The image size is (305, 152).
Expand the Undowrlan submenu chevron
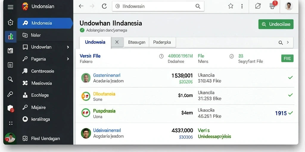(68, 47)
